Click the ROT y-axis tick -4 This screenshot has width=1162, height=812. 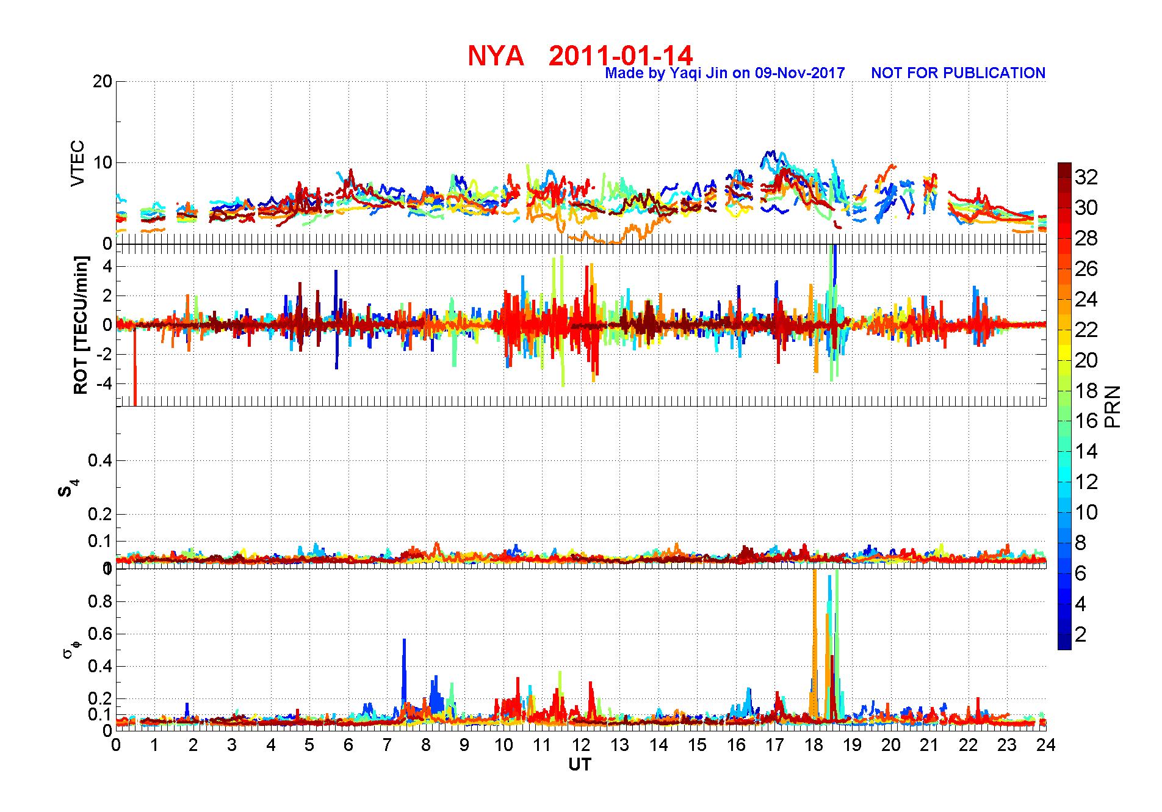(105, 383)
